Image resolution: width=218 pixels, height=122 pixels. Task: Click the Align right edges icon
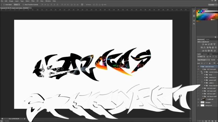point(58,4)
